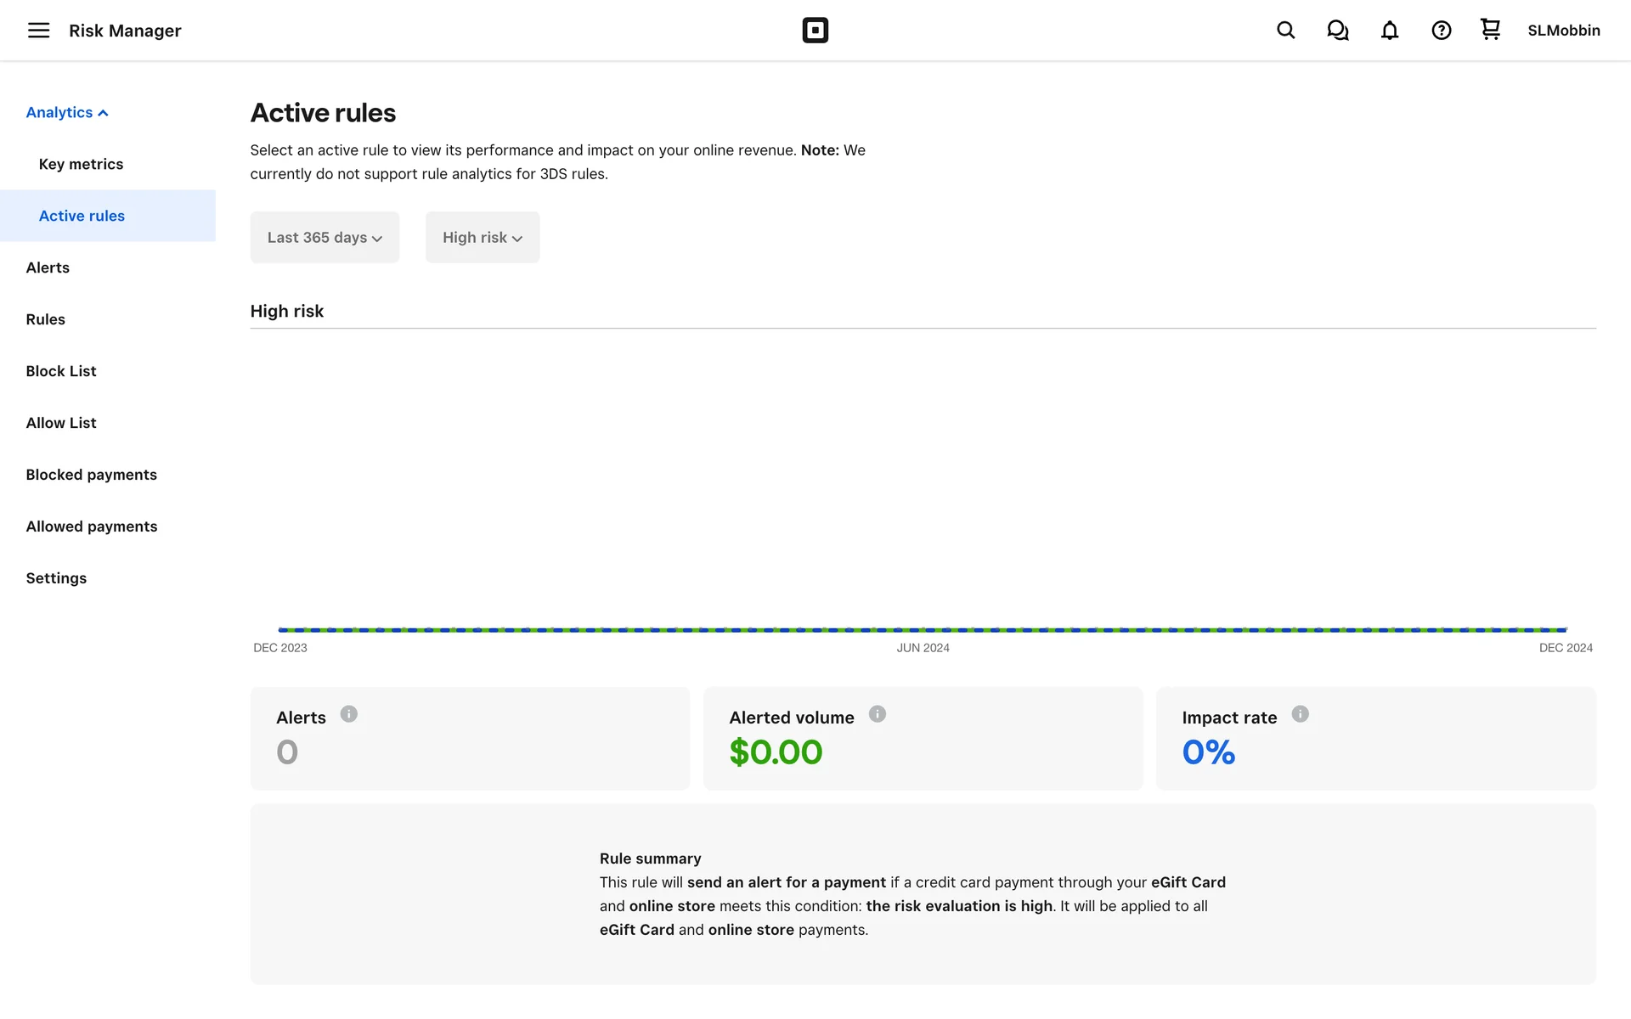The height and width of the screenshot is (1019, 1631).
Task: Show info for Alerts metric
Action: tap(349, 714)
